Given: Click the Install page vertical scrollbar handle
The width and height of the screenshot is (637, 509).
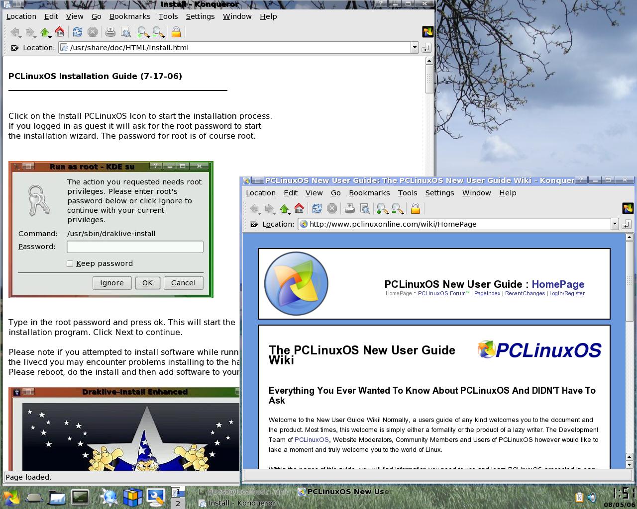Looking at the screenshot, I should [429, 79].
